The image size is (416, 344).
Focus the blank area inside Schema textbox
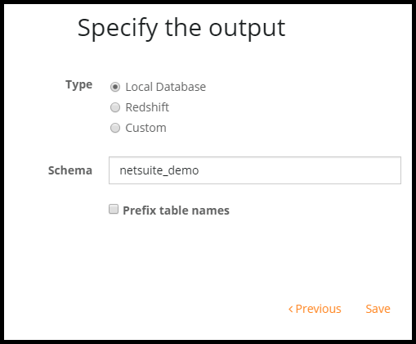point(300,170)
